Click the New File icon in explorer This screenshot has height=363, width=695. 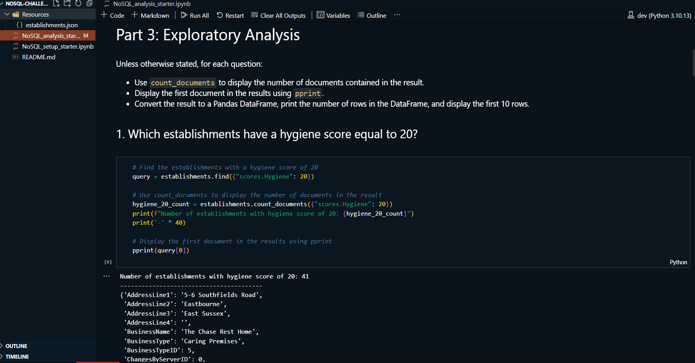(56, 4)
